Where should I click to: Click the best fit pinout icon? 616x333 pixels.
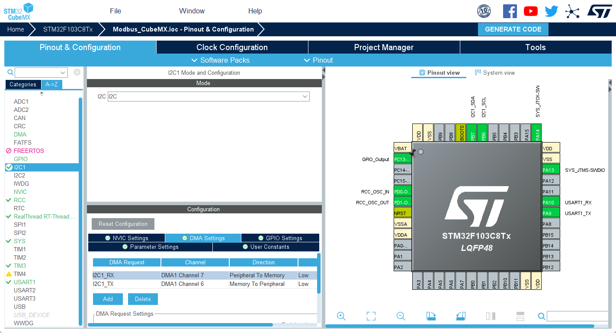(x=371, y=316)
